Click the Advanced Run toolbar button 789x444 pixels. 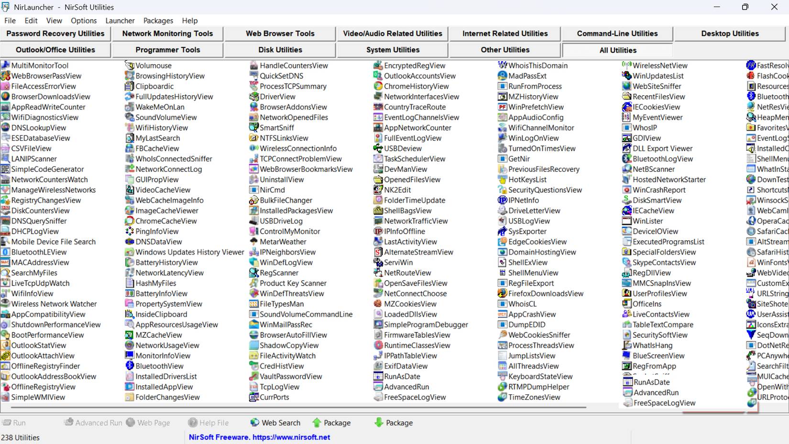click(x=93, y=423)
